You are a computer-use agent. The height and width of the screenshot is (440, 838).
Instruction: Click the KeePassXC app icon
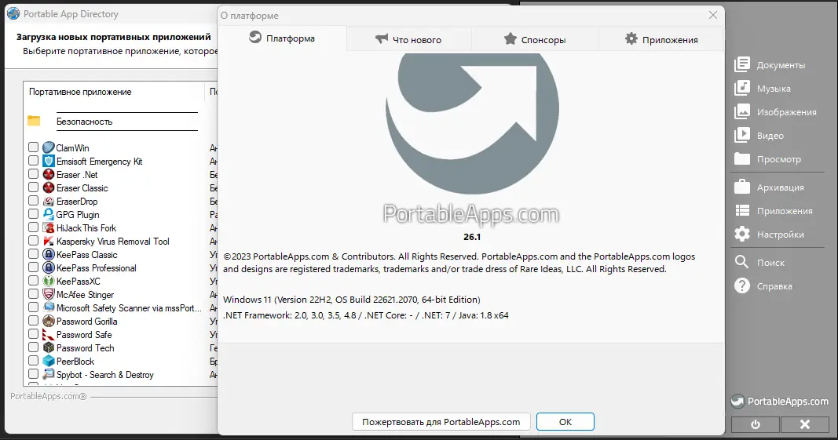(49, 281)
